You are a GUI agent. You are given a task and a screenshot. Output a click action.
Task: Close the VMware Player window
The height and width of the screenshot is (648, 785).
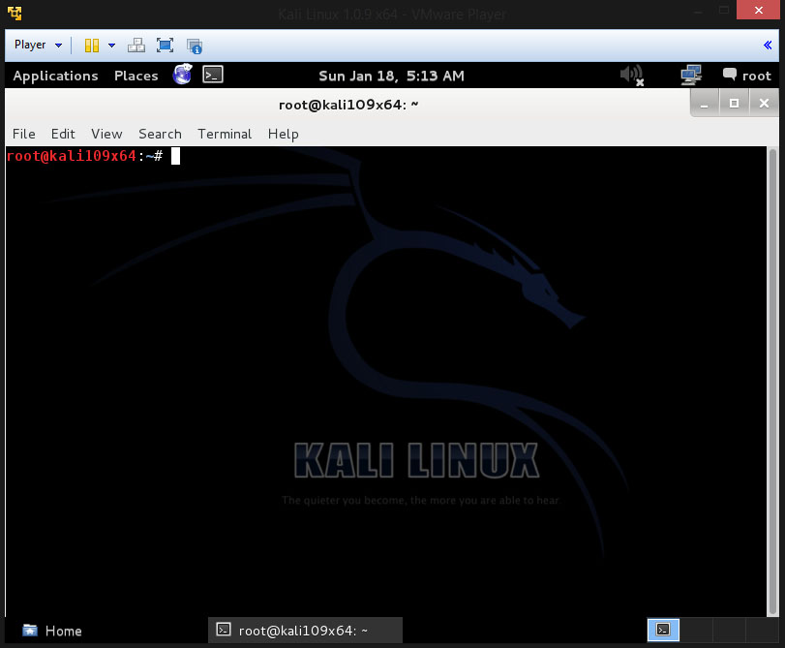(x=759, y=10)
